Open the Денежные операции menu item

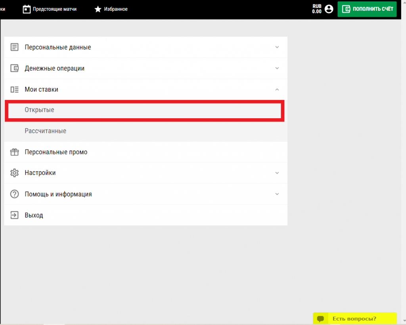pos(146,68)
